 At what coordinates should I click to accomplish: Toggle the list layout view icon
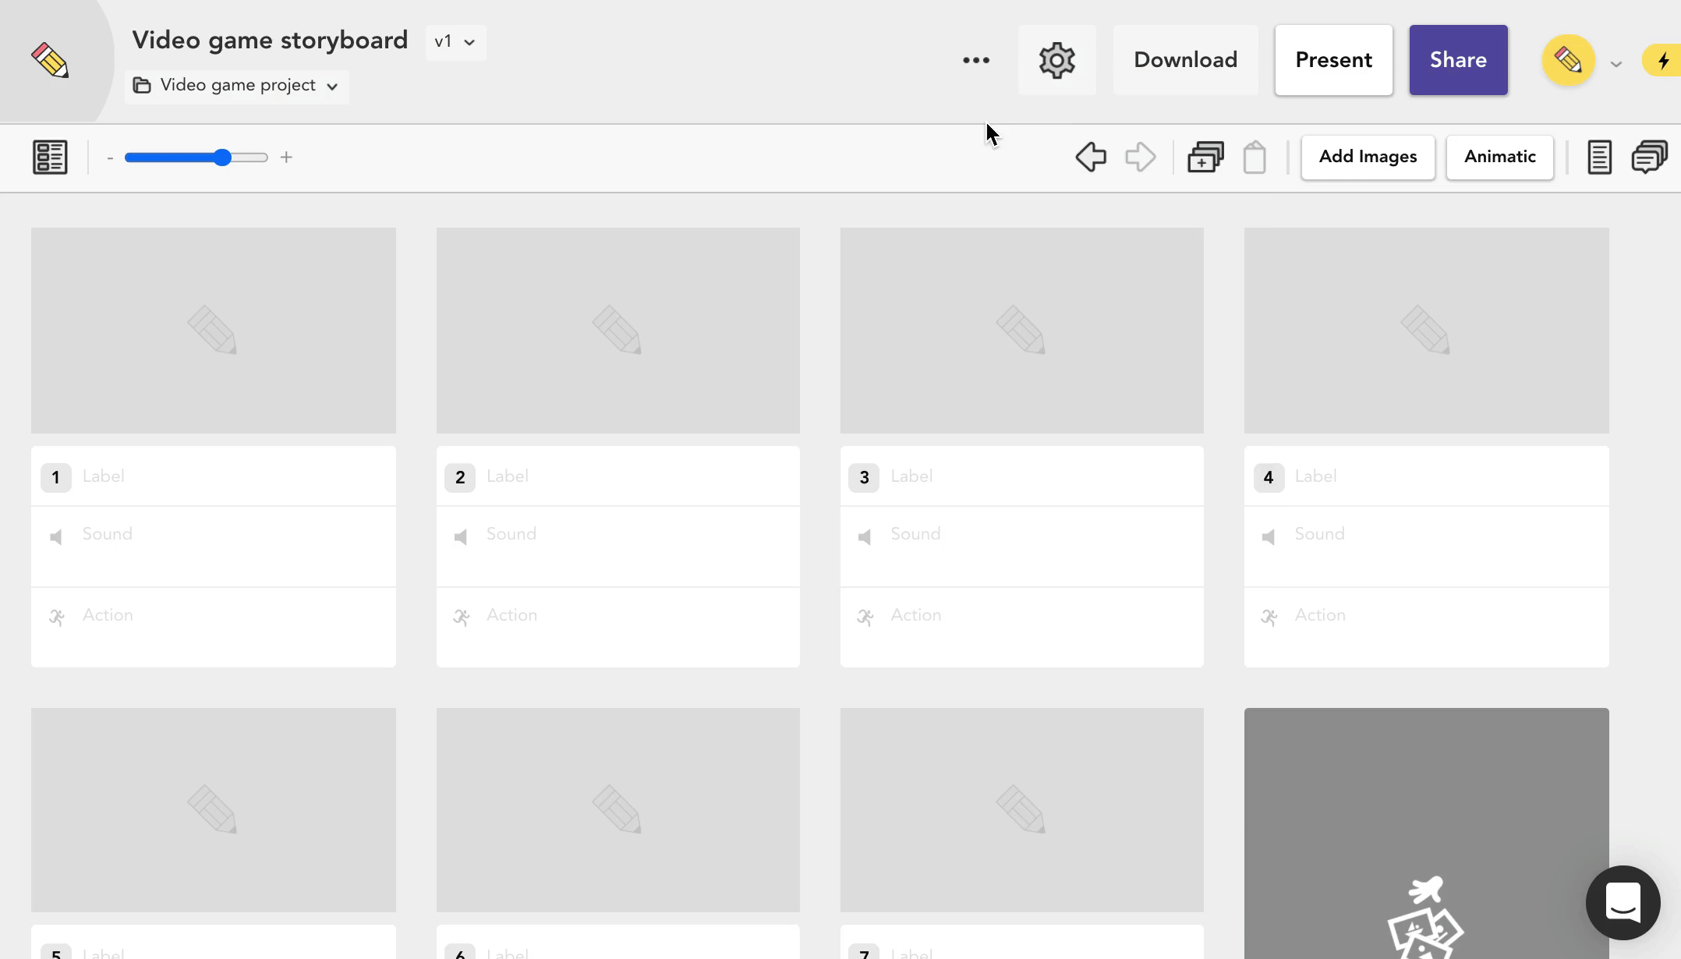pos(50,157)
